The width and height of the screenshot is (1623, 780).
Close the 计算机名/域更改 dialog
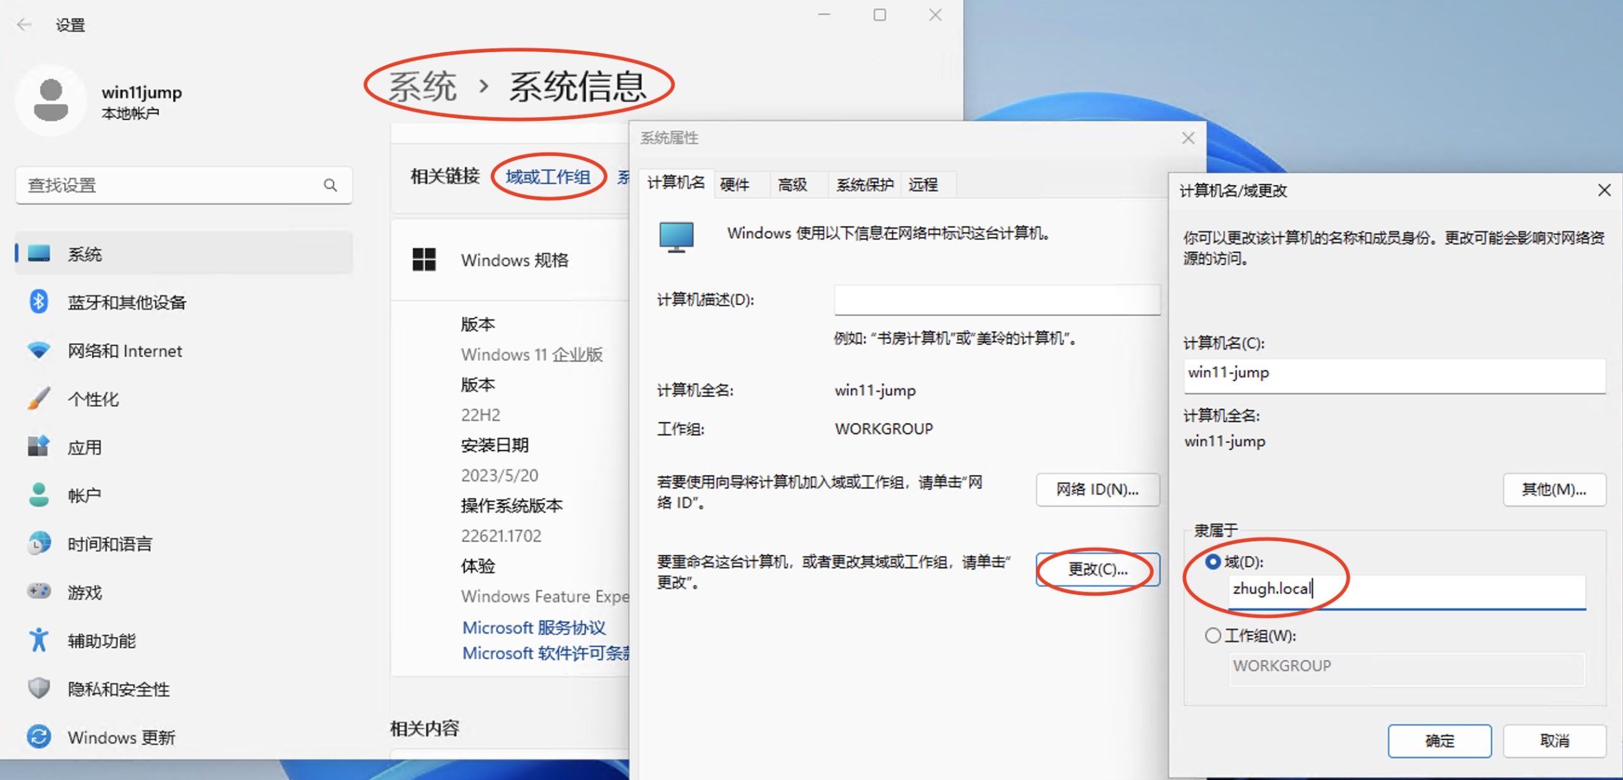click(1604, 190)
